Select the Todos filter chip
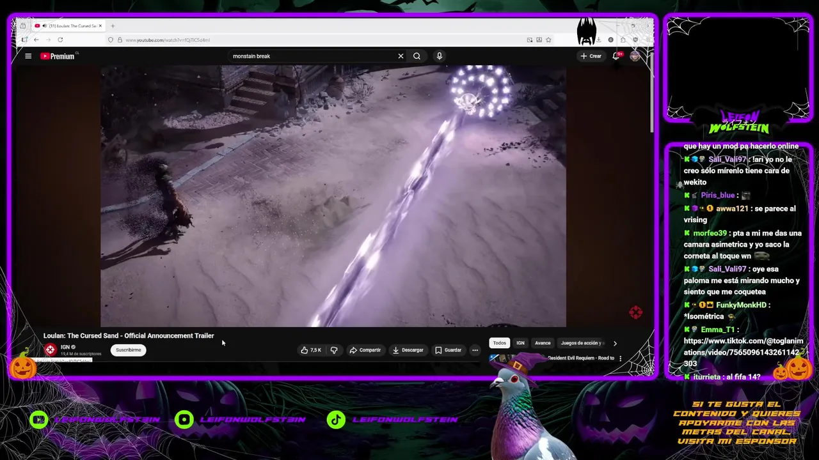 point(499,343)
